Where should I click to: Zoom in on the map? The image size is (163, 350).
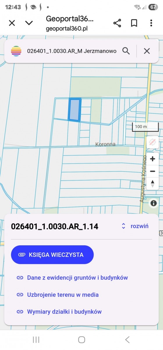click(152, 159)
